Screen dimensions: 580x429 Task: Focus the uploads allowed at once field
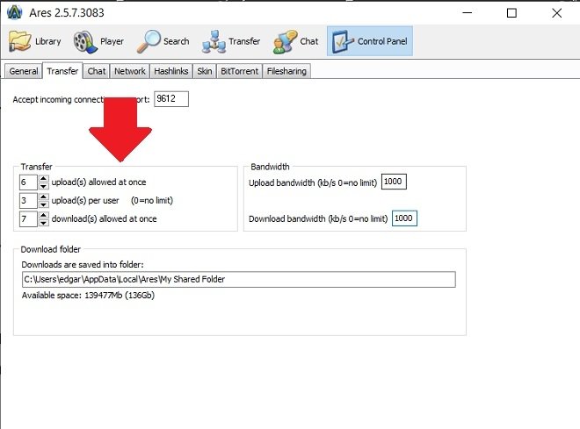28,182
